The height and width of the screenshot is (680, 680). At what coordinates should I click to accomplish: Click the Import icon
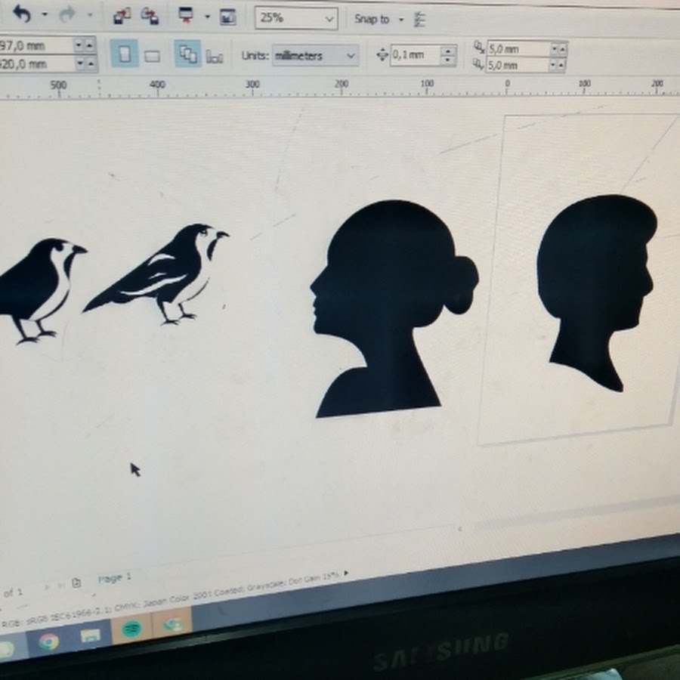click(x=122, y=17)
